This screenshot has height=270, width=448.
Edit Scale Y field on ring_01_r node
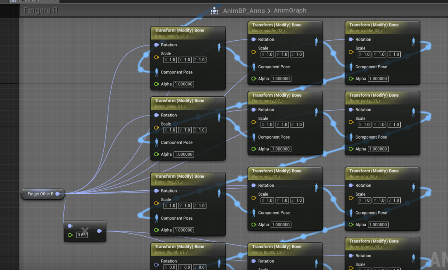click(x=185, y=206)
